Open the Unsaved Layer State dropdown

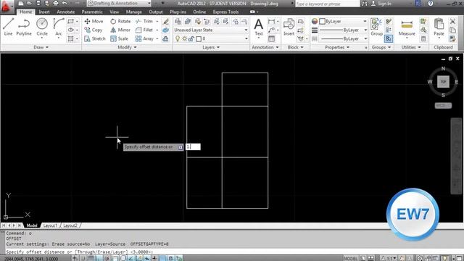[x=211, y=30]
